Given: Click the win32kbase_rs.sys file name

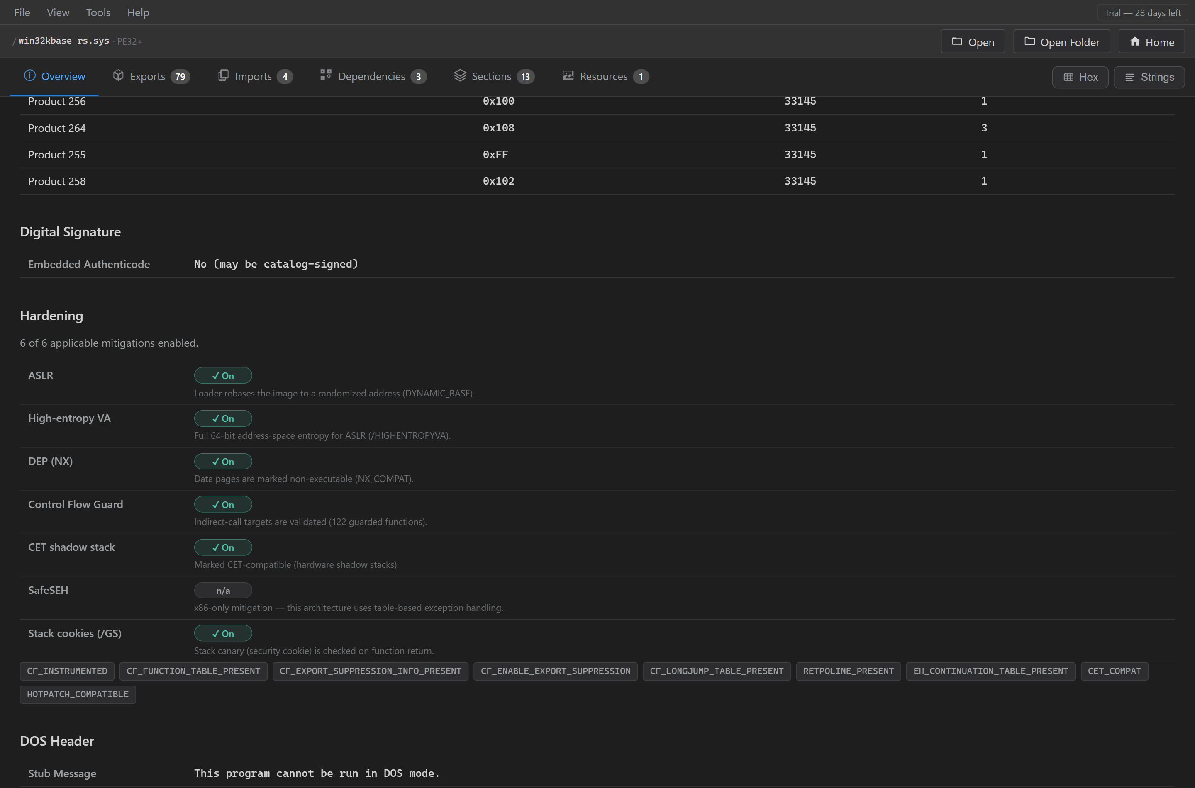Looking at the screenshot, I should pyautogui.click(x=63, y=41).
